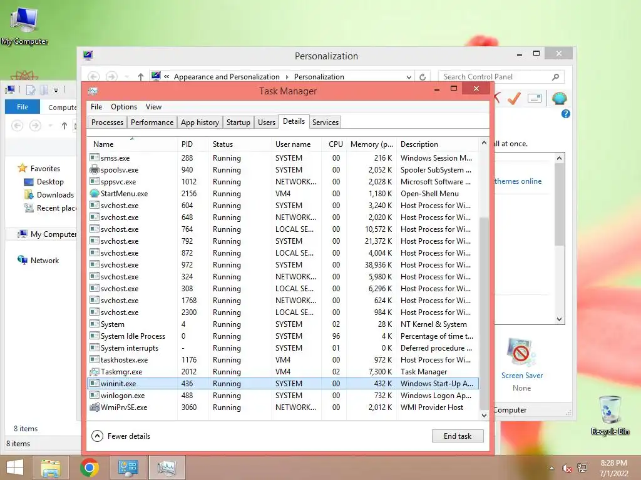The height and width of the screenshot is (480, 641).
Task: Select the System interrupts icon
Action: (x=95, y=347)
